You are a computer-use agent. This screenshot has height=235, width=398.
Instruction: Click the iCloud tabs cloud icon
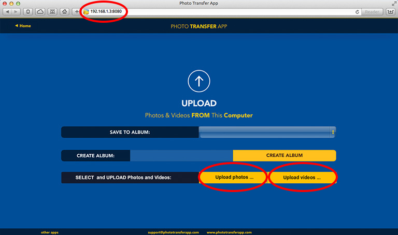coord(40,12)
